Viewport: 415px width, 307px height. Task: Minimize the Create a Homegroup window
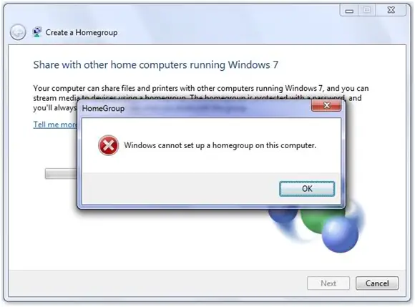[x=349, y=11]
